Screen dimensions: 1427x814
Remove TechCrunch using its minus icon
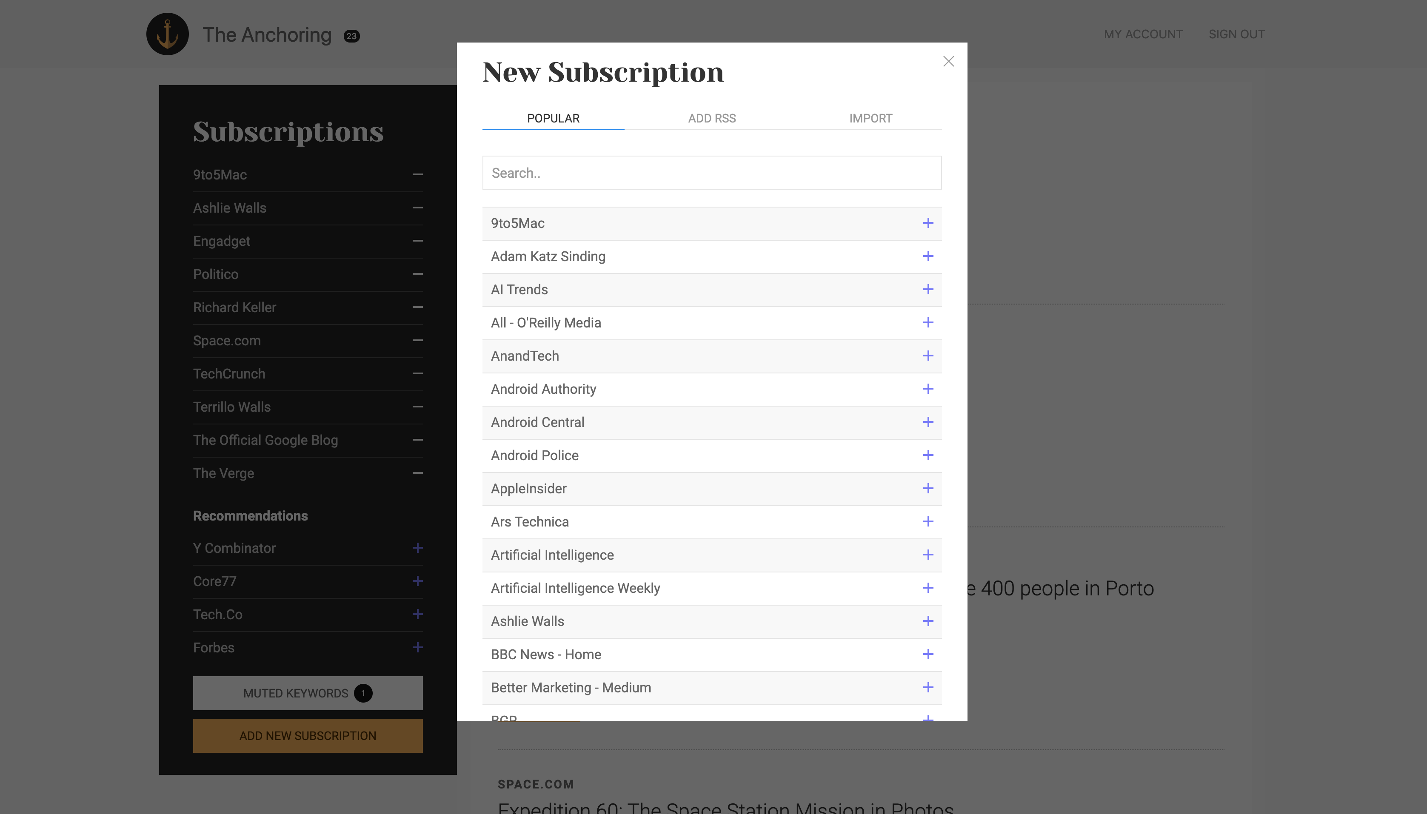[x=417, y=373]
